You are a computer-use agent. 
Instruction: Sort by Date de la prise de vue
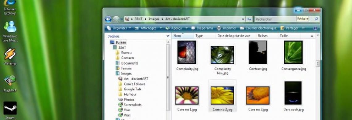(x=234, y=36)
